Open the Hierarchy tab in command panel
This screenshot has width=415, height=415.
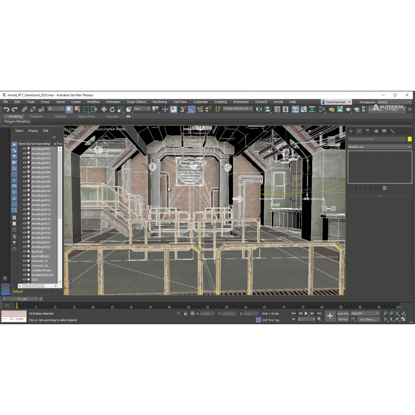click(x=367, y=131)
